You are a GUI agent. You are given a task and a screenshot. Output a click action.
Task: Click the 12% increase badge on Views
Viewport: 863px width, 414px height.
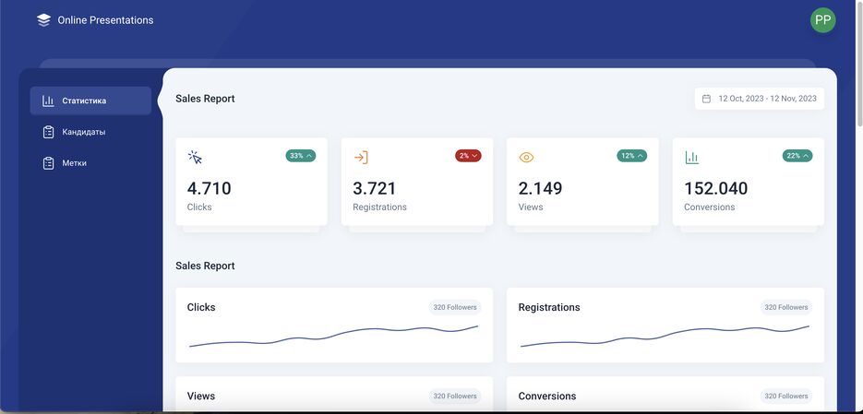pyautogui.click(x=632, y=156)
